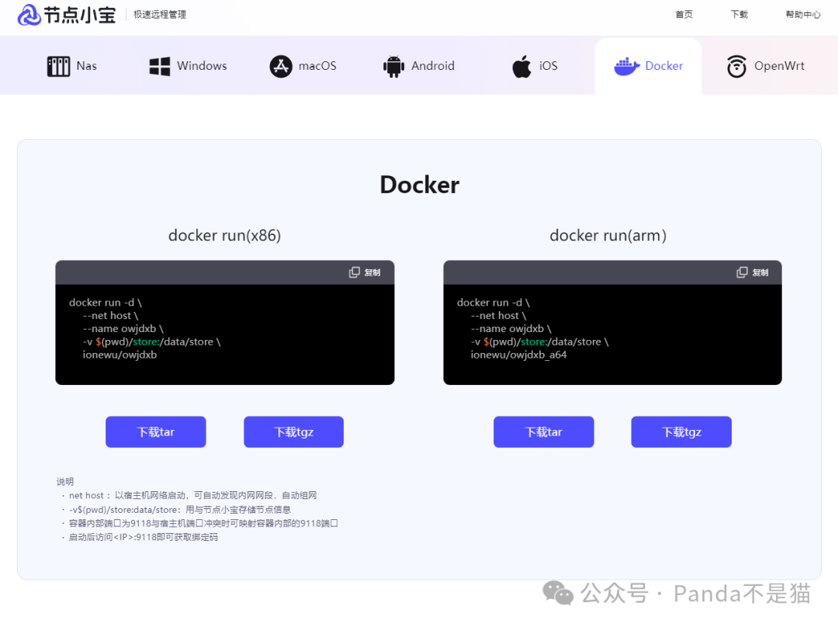
Task: Click the Android robot icon
Action: click(x=393, y=66)
